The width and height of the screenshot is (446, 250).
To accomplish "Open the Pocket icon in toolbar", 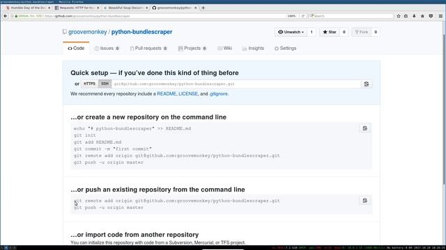I will 431,16.
